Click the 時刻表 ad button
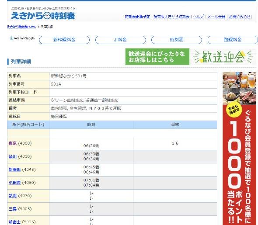Viewport: 258px width, 225px height. pyautogui.click(x=177, y=40)
